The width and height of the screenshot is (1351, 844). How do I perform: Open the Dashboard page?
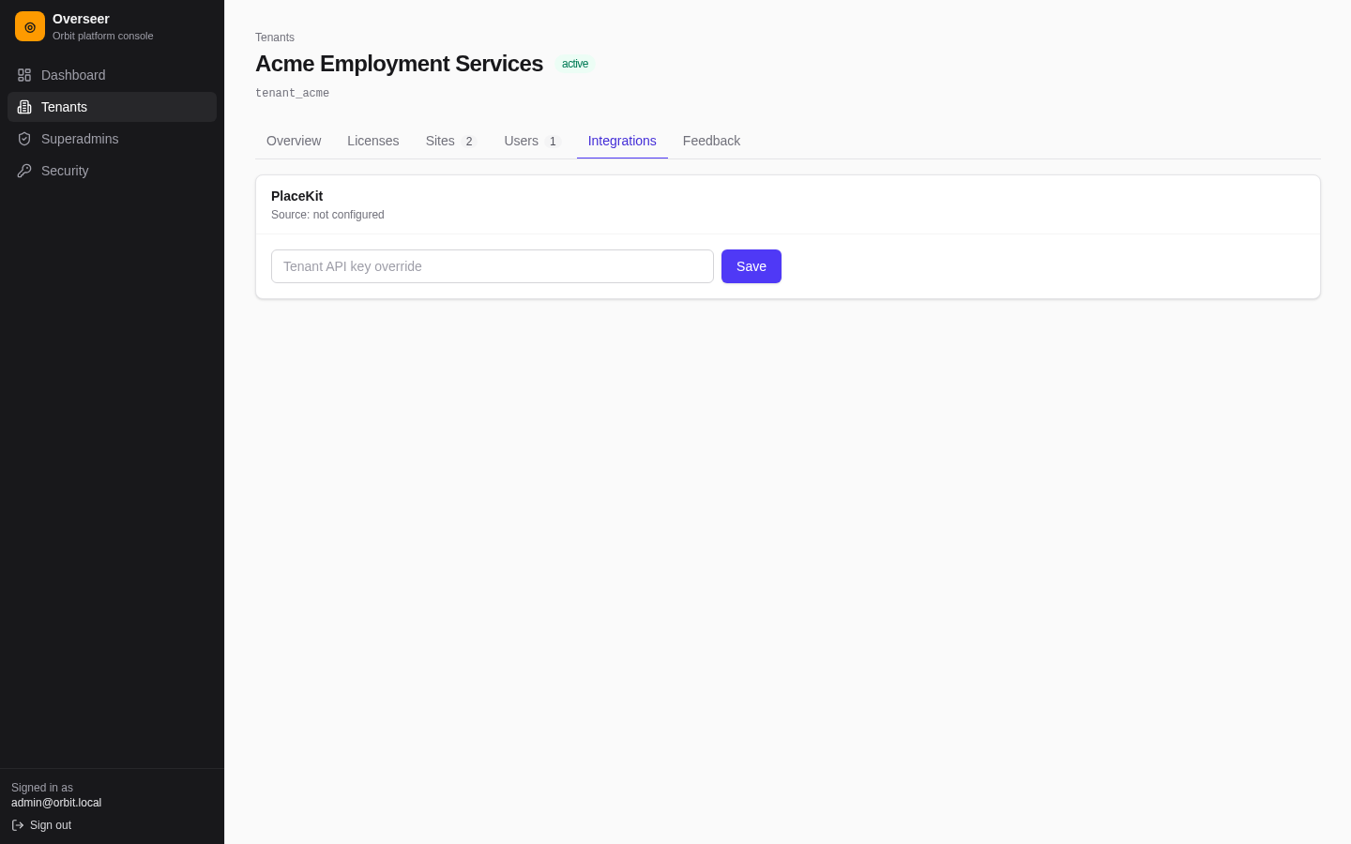[112, 75]
